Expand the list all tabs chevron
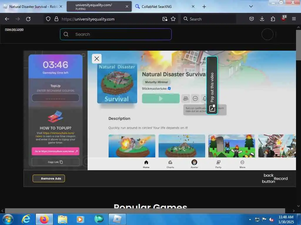 click(x=251, y=6)
